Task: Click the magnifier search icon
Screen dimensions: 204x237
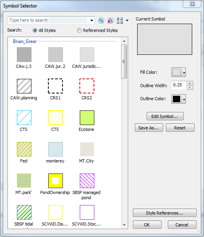Action: [101, 20]
